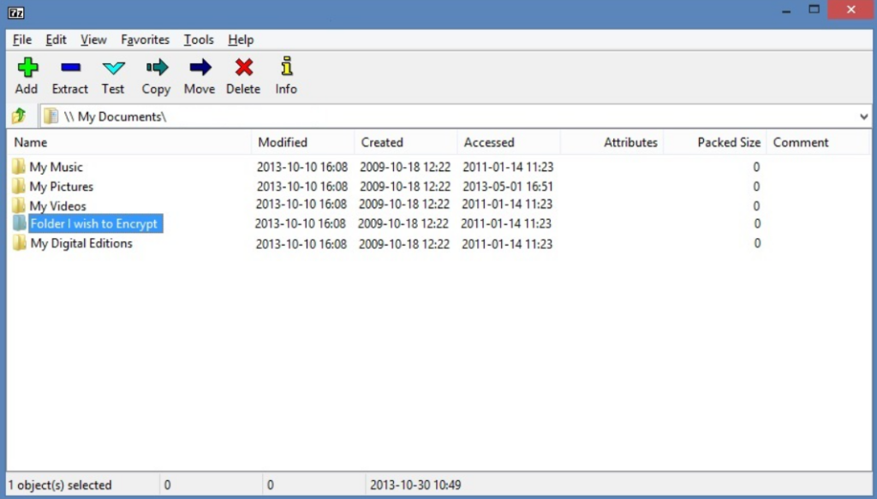Select the 'My Music' folder name

(x=56, y=167)
